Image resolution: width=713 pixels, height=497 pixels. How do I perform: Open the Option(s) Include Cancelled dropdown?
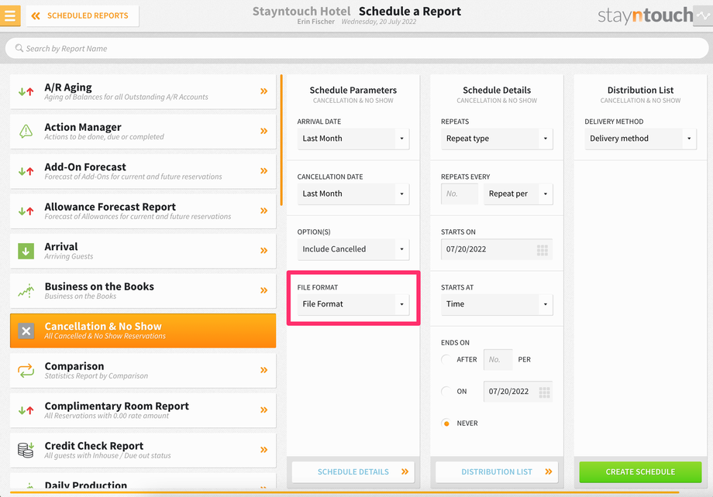[353, 249]
